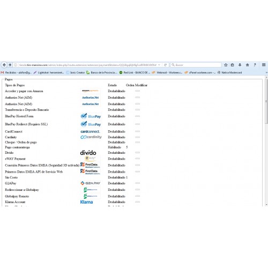Image resolution: width=268 pixels, height=268 pixels.
Task: Open Nativa Mastercard bookmark
Action: (x=229, y=72)
